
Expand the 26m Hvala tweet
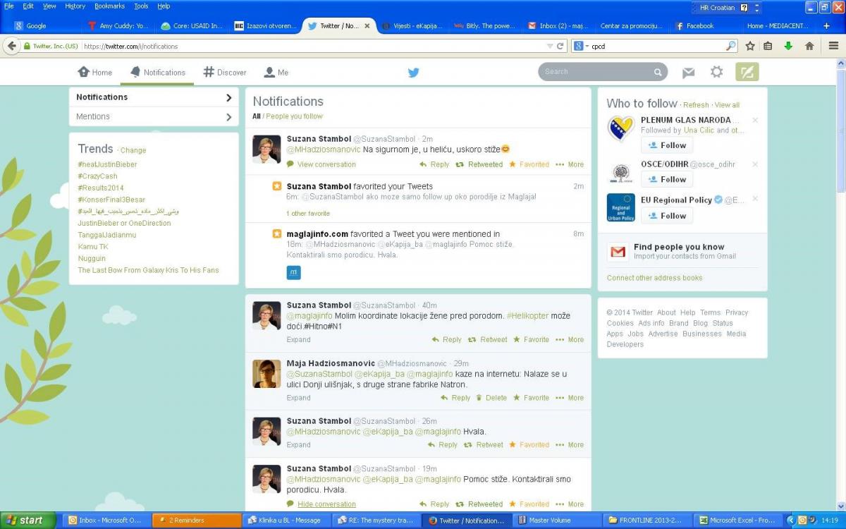298,445
